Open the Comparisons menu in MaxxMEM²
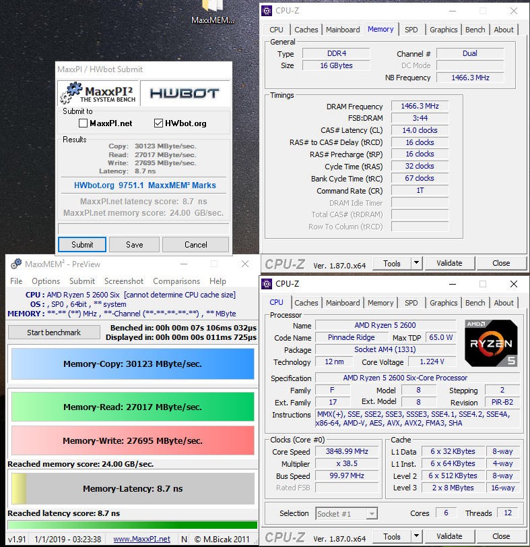The width and height of the screenshot is (530, 547). 176,281
